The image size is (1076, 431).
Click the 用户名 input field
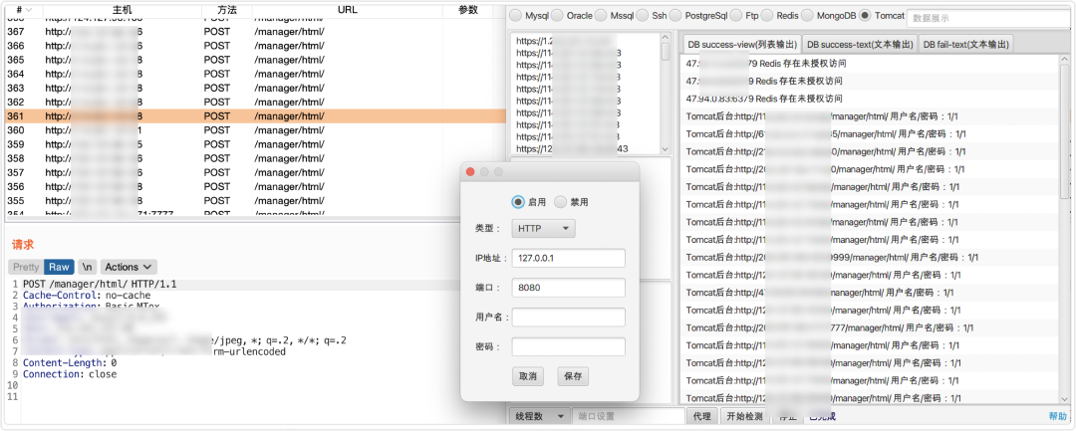(x=568, y=318)
